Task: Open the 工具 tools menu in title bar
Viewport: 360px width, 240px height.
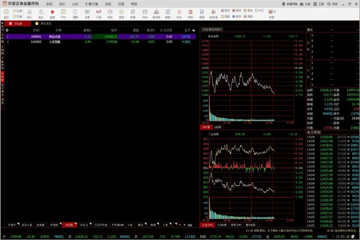Action: coord(319,4)
